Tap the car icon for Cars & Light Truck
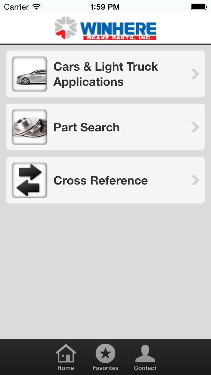This screenshot has width=211, height=375. click(x=29, y=74)
